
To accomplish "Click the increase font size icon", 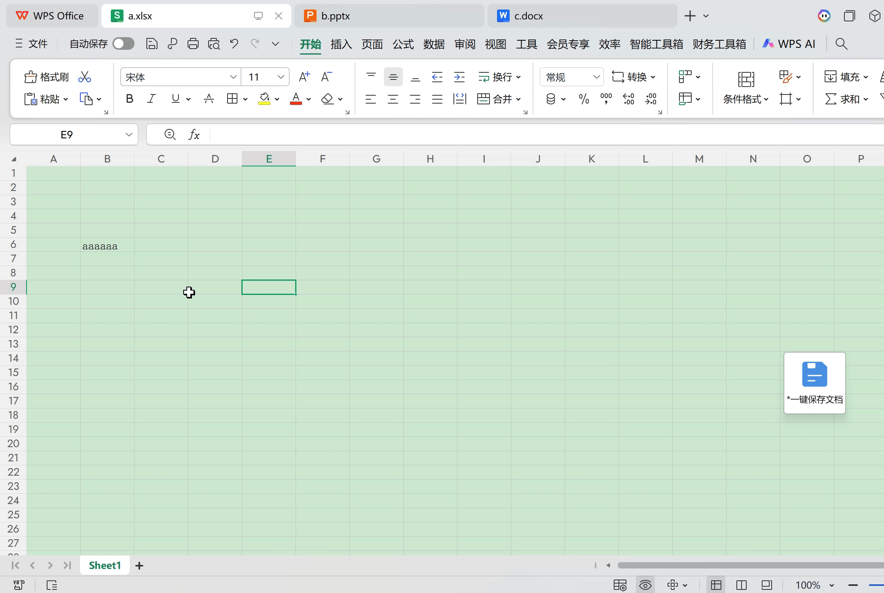I will [304, 77].
